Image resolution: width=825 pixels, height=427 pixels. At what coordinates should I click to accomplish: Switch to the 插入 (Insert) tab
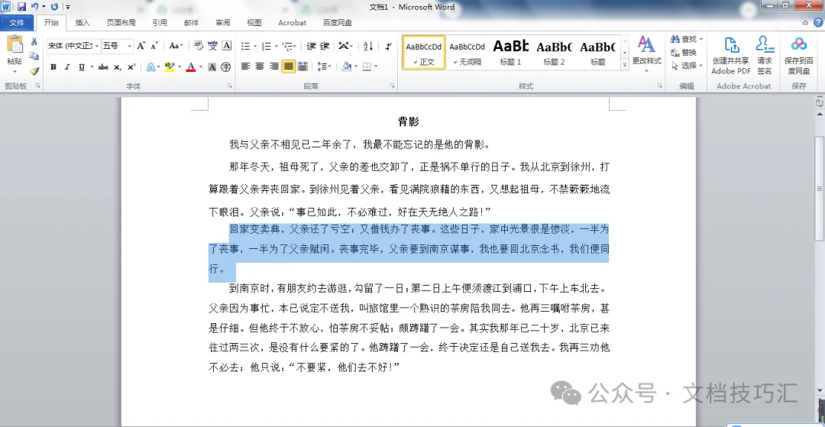click(82, 23)
